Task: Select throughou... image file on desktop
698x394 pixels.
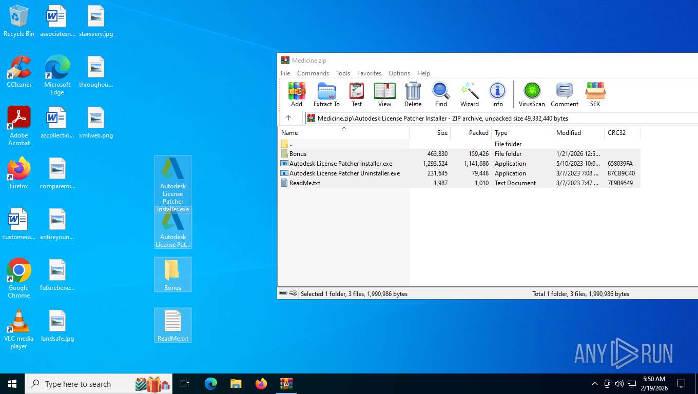Action: (x=96, y=72)
